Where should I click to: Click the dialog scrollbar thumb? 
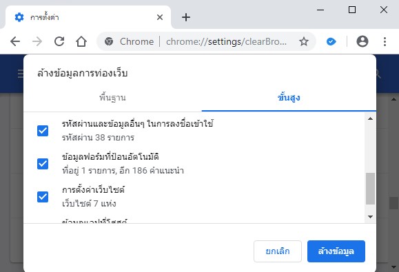pos(370,189)
